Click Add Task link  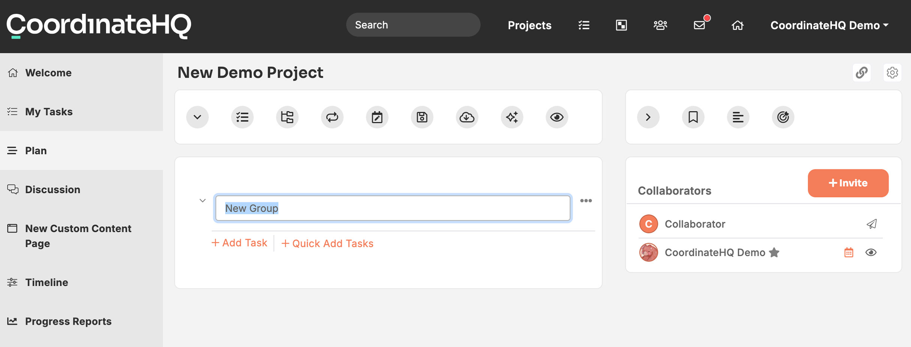[x=239, y=243]
